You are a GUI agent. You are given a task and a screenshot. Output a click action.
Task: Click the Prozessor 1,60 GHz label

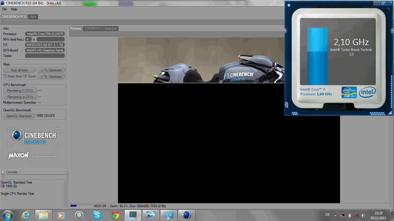316,94
